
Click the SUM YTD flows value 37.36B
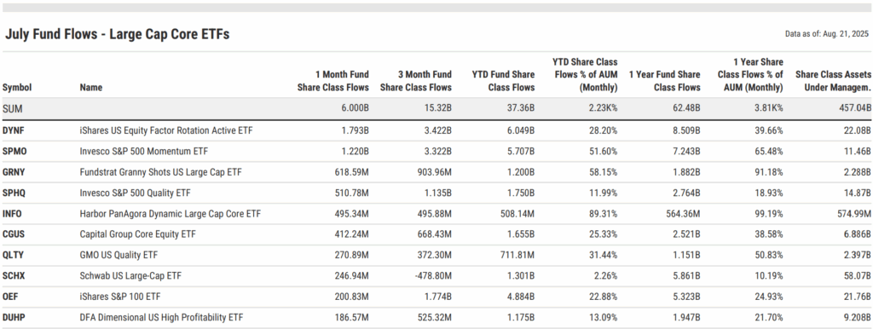pyautogui.click(x=521, y=109)
